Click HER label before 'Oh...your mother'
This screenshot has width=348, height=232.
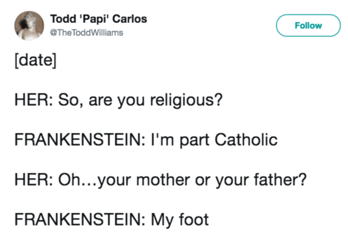[34, 180]
